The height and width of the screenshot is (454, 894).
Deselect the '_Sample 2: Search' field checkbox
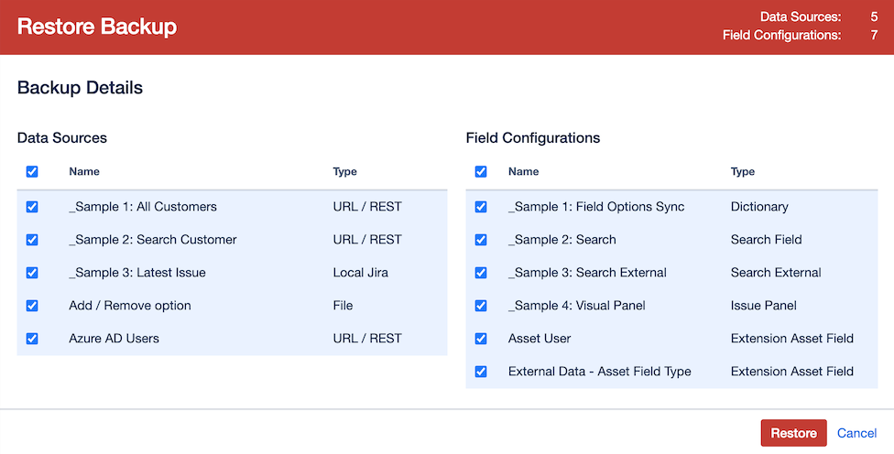[x=481, y=240]
